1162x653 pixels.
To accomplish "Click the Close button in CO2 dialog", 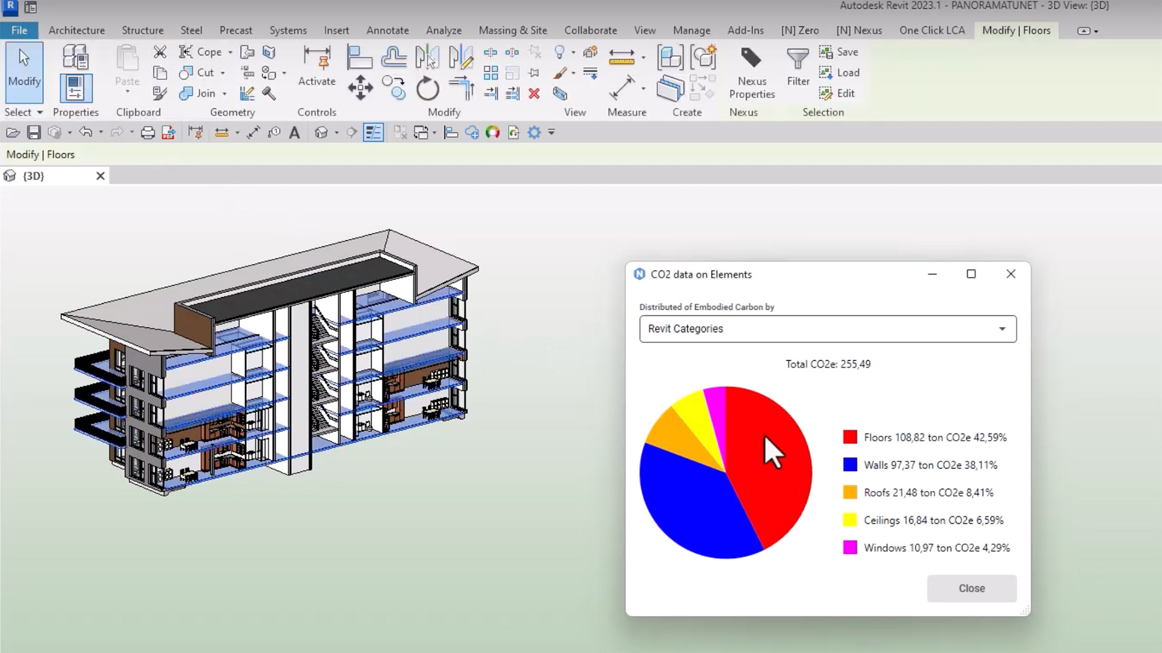I will point(971,588).
